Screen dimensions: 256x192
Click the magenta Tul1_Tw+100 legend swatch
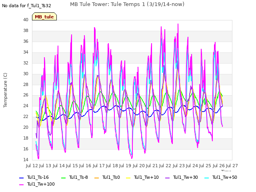click(x=21, y=185)
